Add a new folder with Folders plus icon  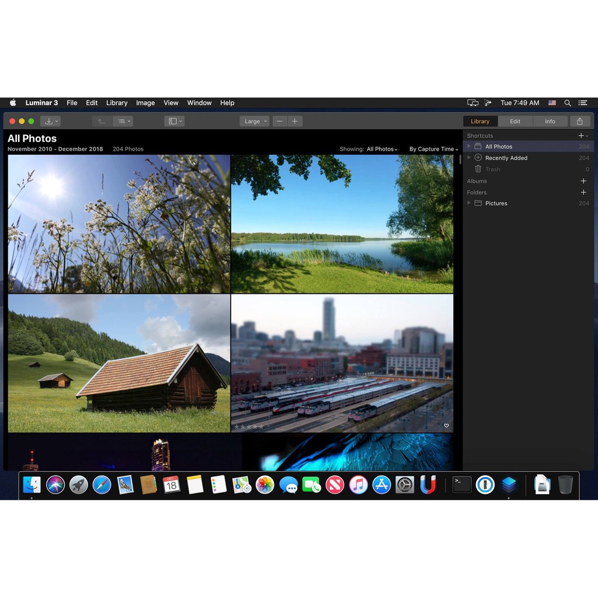(x=583, y=192)
